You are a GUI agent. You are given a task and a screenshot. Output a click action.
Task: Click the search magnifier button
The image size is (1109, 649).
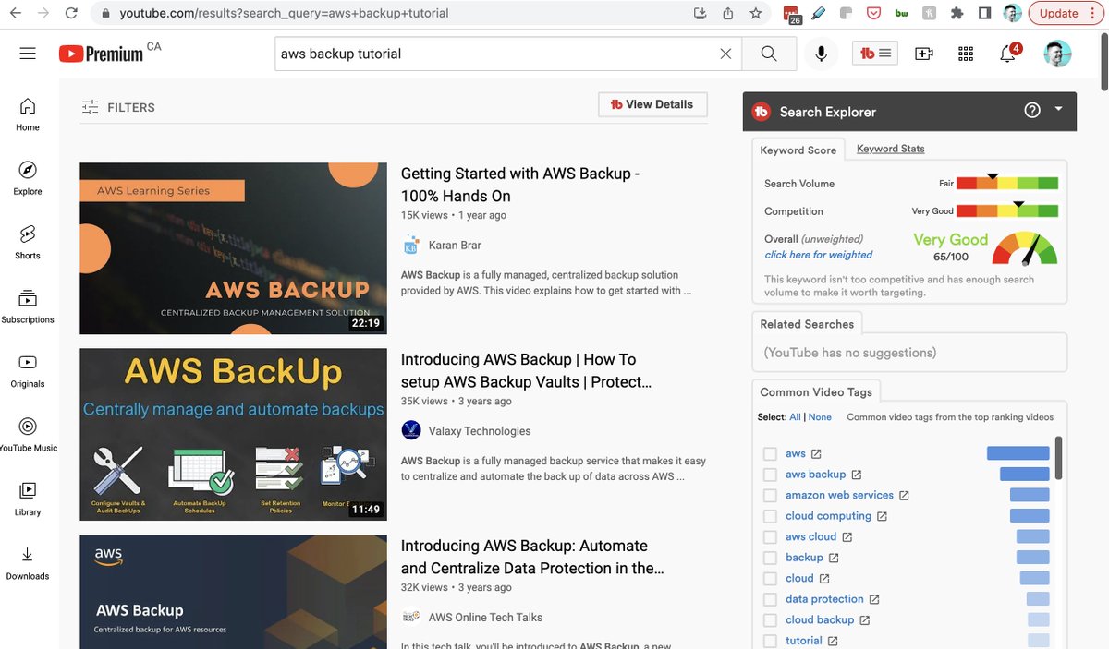769,54
